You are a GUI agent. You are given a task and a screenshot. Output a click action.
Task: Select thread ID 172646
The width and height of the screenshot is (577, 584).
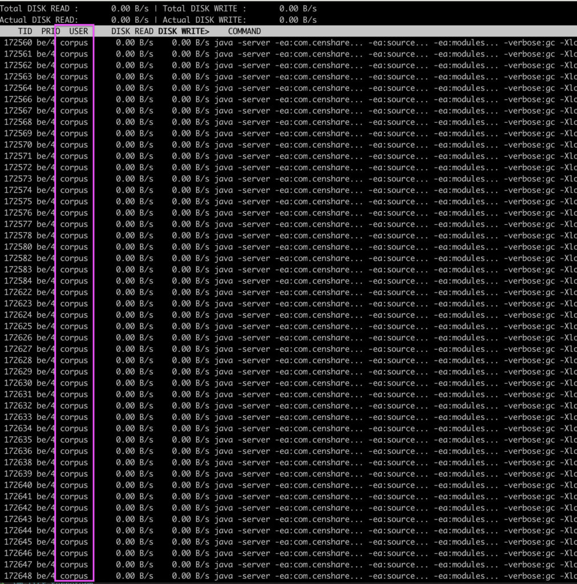coord(18,553)
